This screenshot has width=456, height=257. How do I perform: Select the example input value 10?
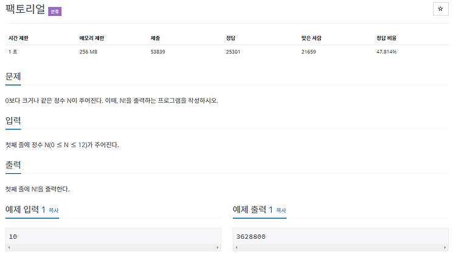pyautogui.click(x=13, y=237)
